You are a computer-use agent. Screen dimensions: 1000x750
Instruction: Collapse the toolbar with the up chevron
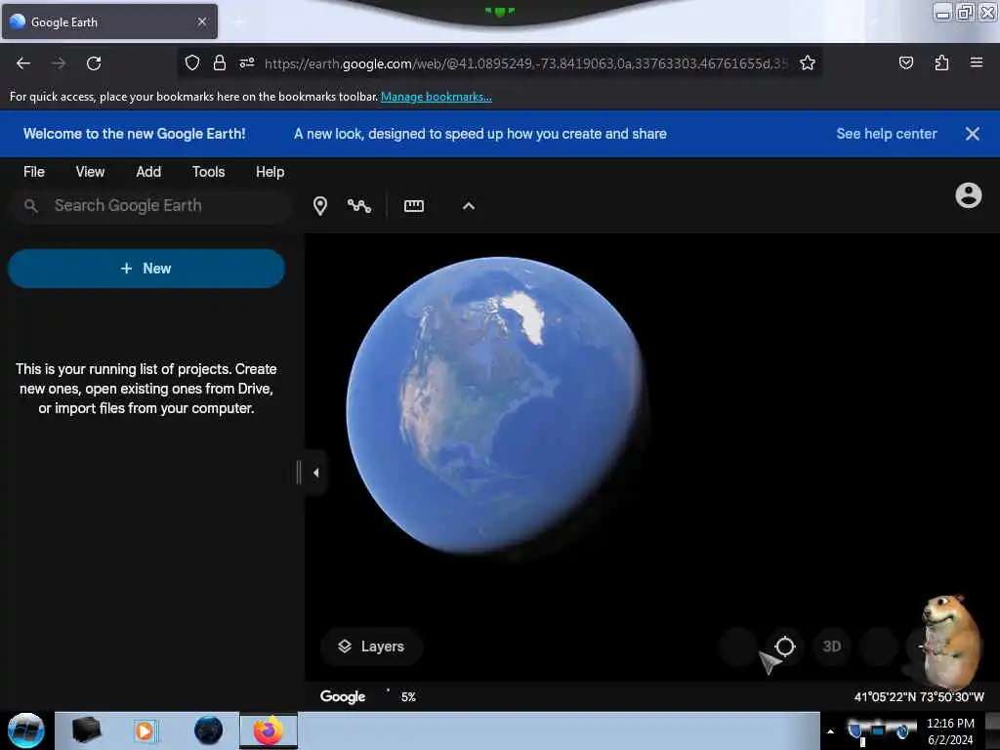(x=469, y=206)
